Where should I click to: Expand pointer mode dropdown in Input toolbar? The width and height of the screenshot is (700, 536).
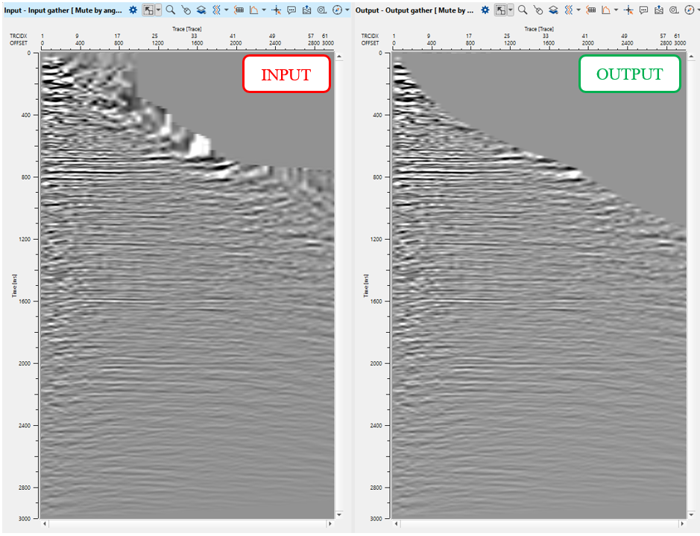(x=158, y=10)
